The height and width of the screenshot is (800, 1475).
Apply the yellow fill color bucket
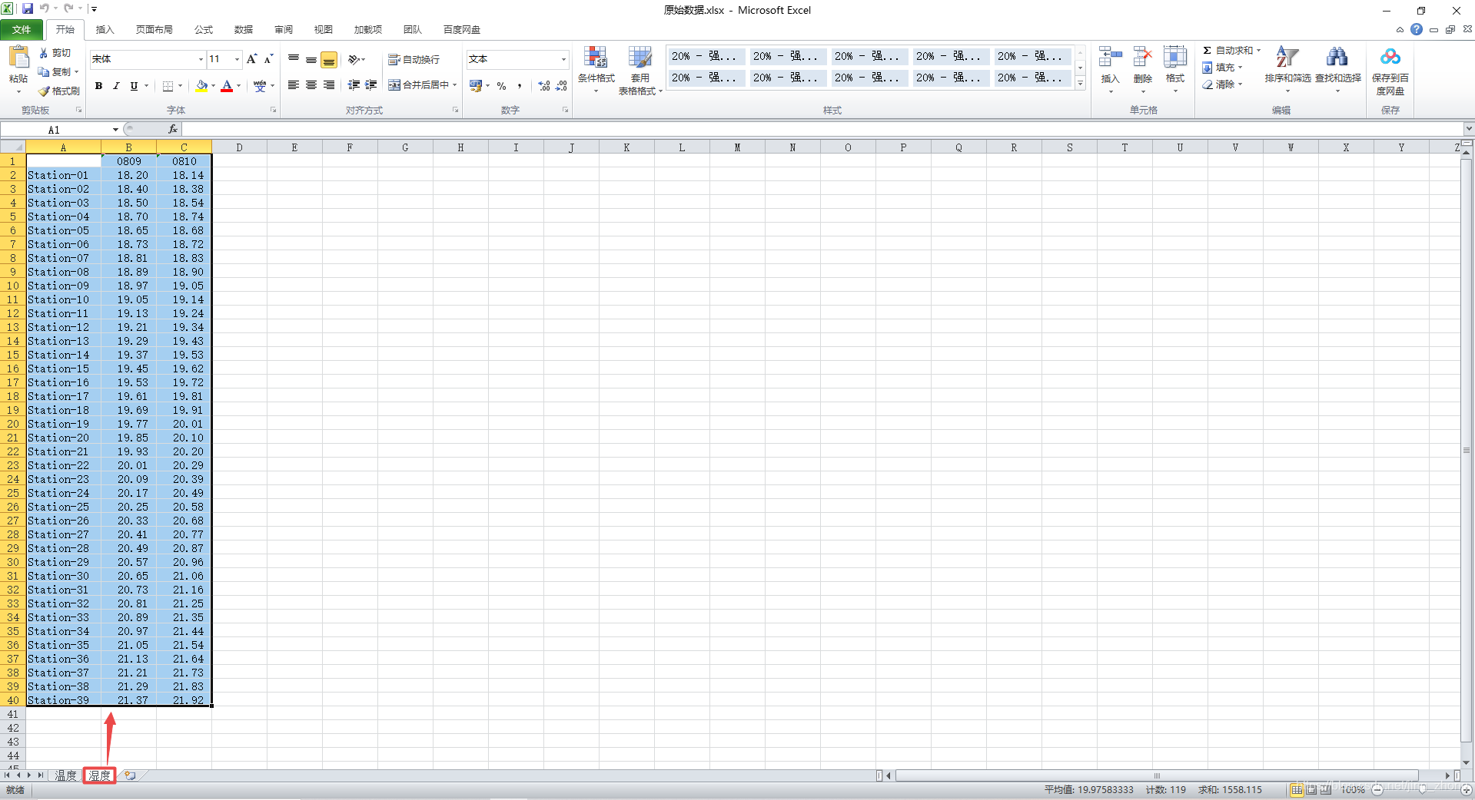pos(201,86)
